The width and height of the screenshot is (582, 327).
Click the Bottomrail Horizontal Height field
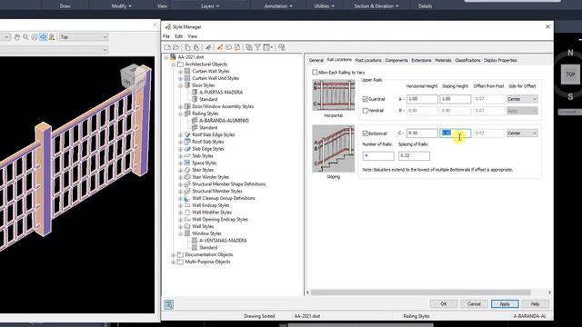click(422, 134)
